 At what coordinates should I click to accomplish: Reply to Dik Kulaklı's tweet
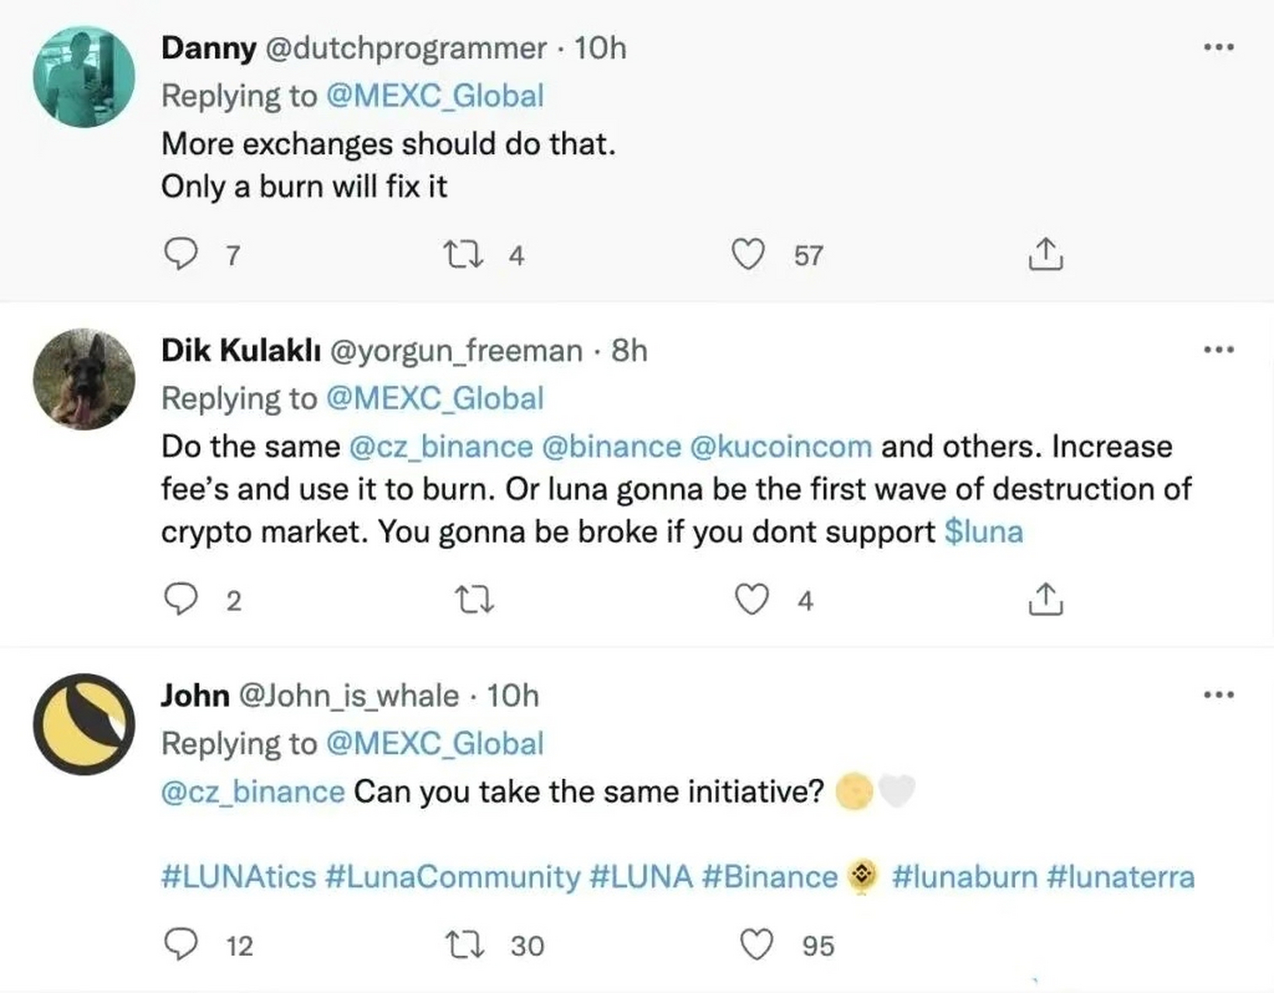click(181, 599)
